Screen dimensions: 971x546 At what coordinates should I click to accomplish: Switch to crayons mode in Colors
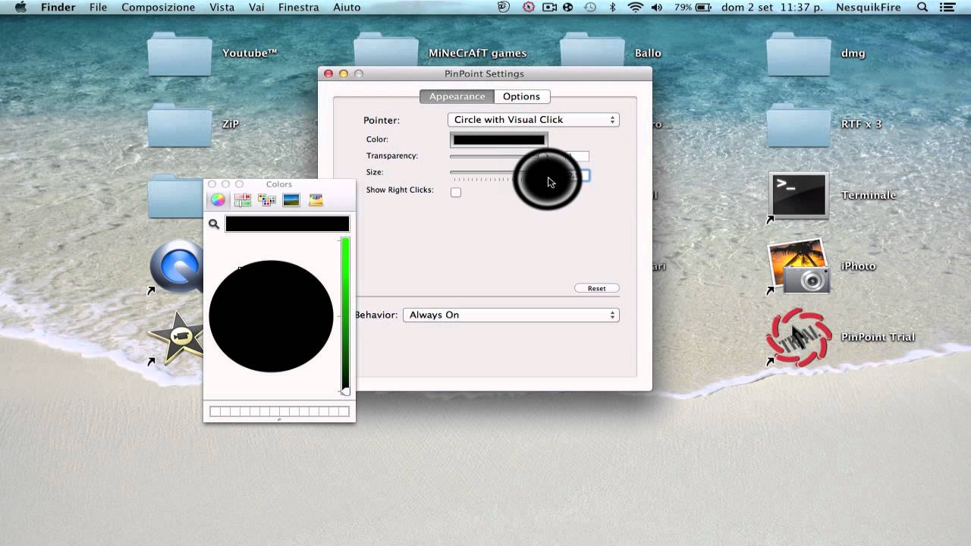tap(316, 200)
